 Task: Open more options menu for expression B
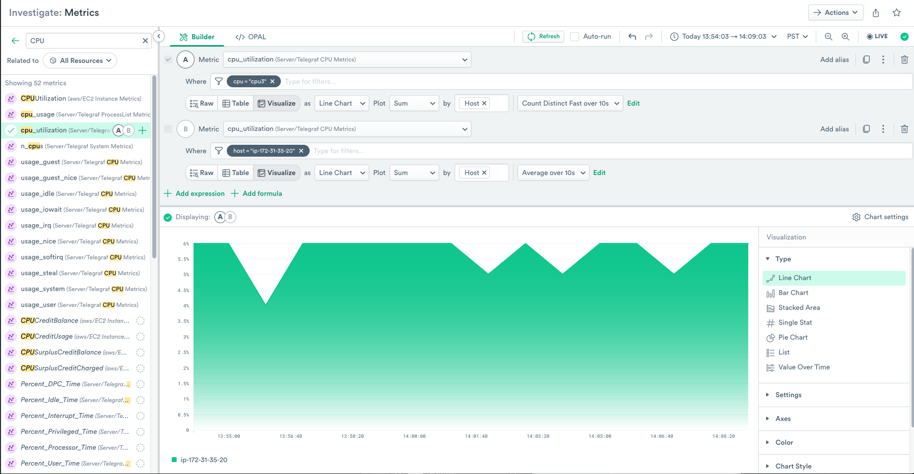(883, 129)
